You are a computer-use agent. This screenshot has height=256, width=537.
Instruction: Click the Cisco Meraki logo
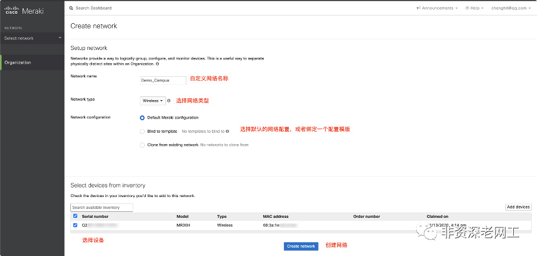point(24,11)
